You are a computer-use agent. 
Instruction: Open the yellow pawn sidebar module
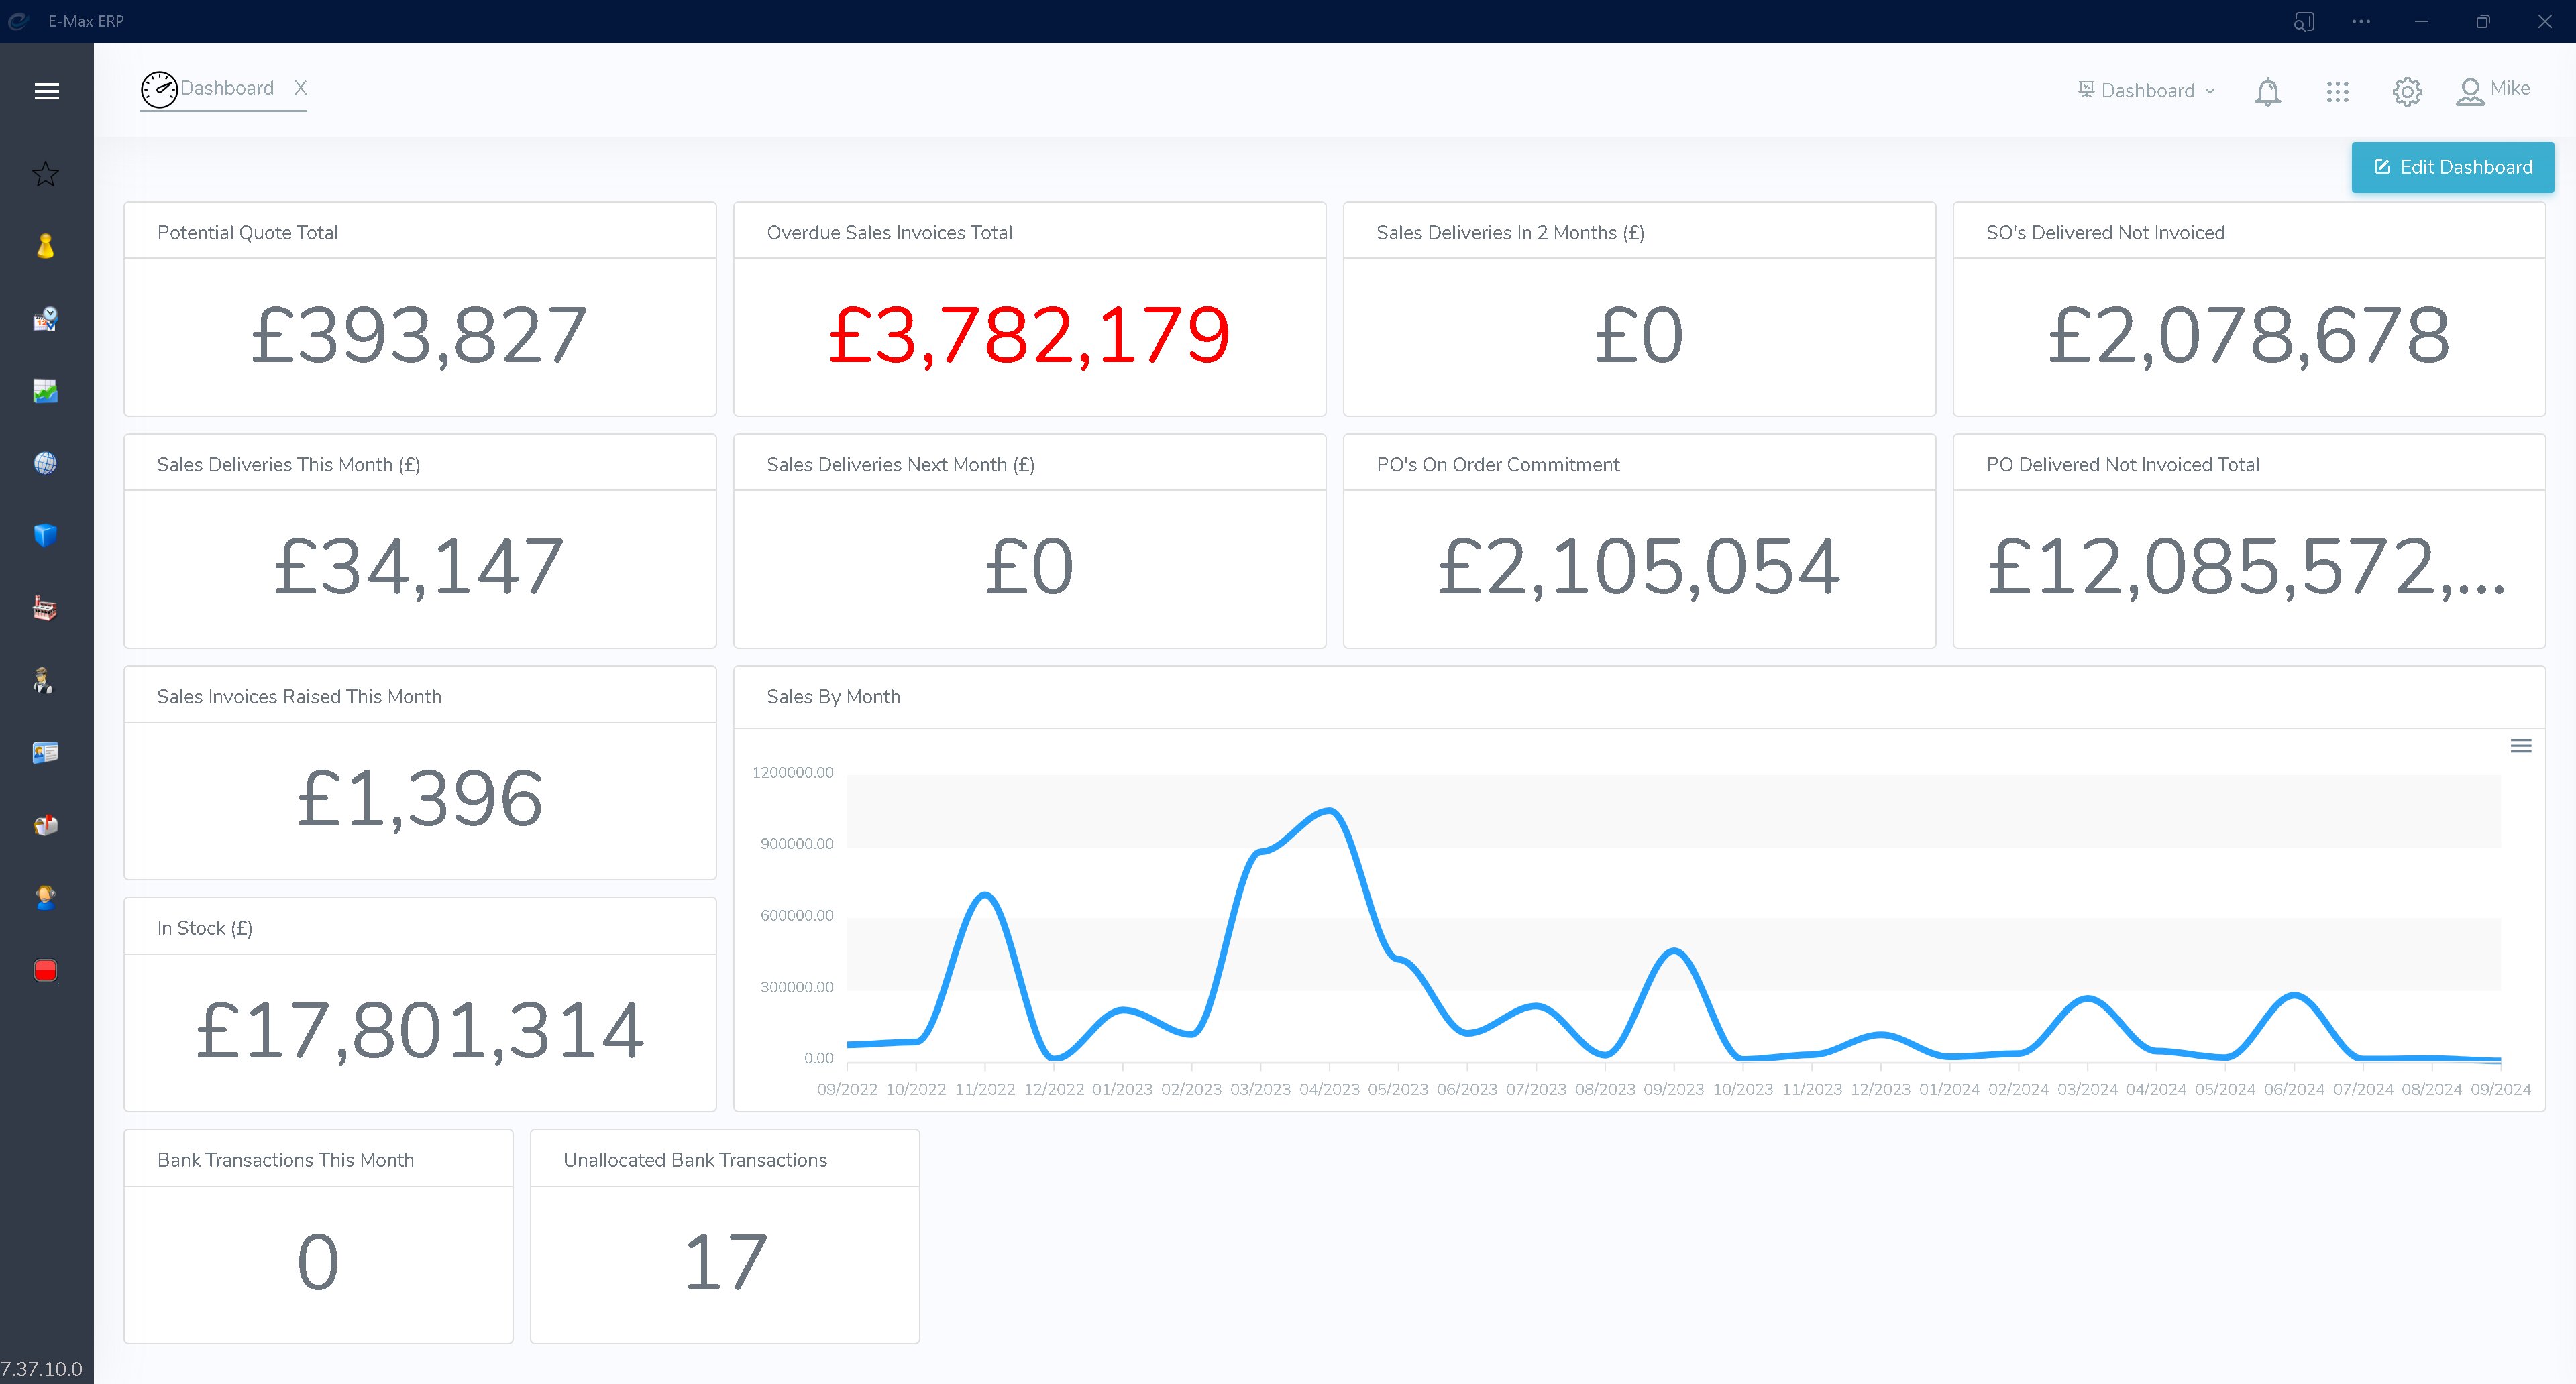[45, 247]
